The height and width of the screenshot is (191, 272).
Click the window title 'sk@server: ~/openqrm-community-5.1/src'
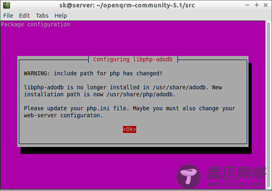pyautogui.click(x=127, y=5)
